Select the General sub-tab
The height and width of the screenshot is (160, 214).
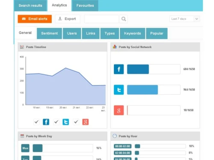25,33
